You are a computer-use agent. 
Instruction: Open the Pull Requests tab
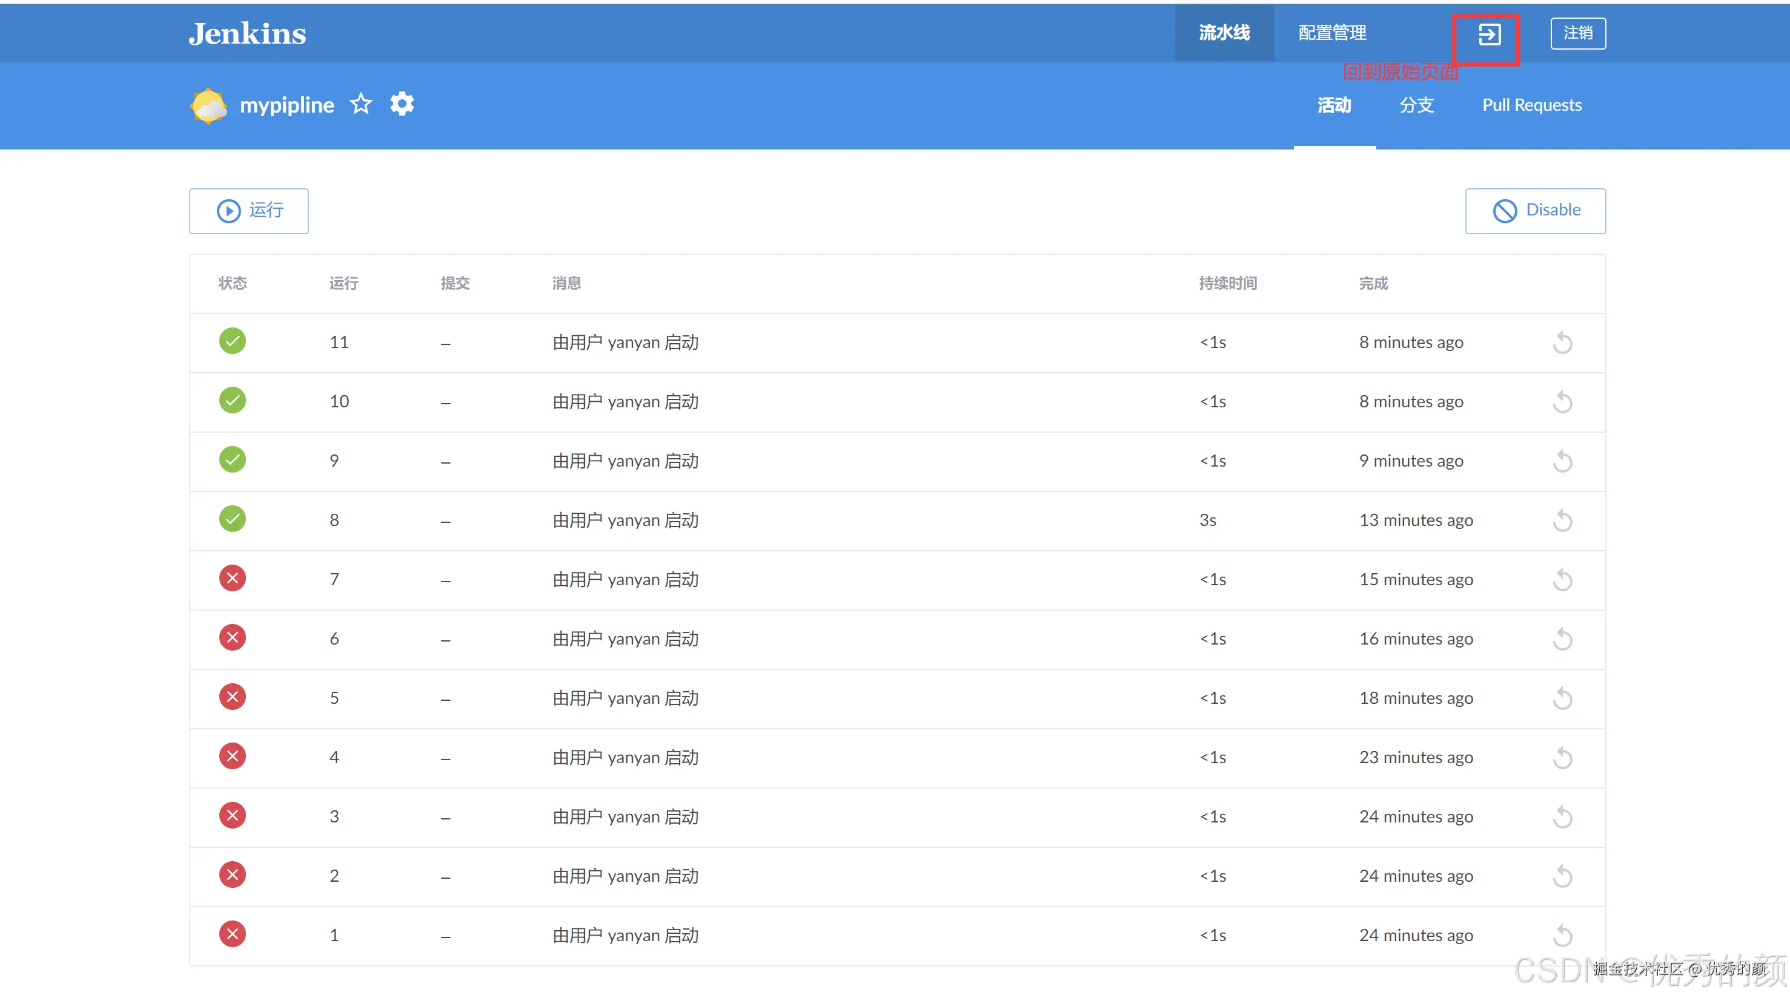[x=1531, y=105]
